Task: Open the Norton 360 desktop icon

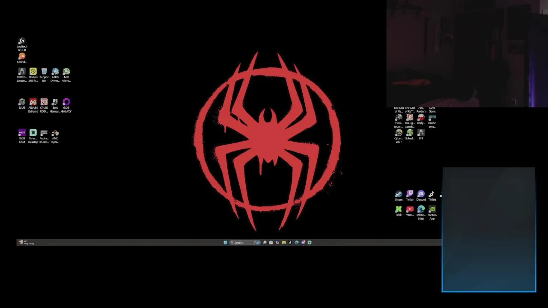Action: coord(33,75)
